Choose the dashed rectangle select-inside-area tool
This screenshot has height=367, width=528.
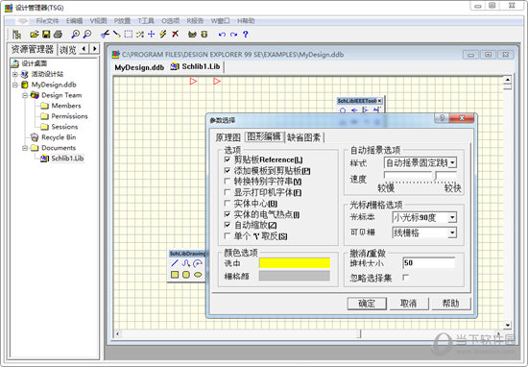[x=129, y=34]
